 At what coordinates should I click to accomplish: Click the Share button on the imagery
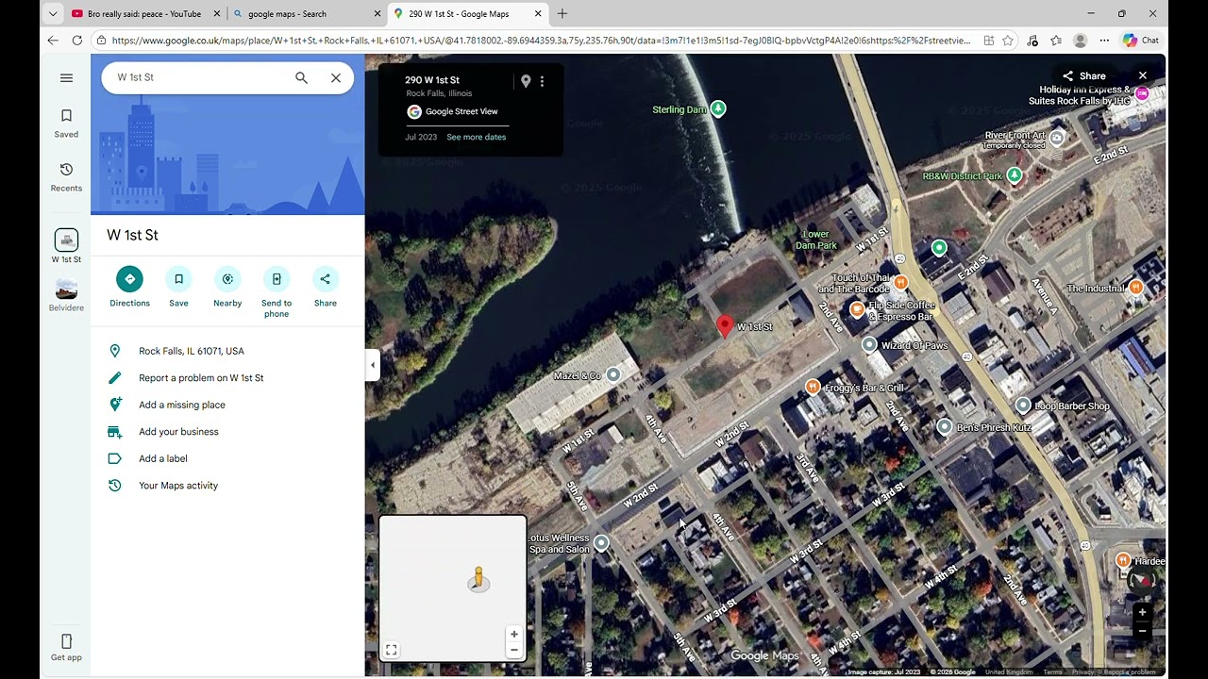point(1083,76)
